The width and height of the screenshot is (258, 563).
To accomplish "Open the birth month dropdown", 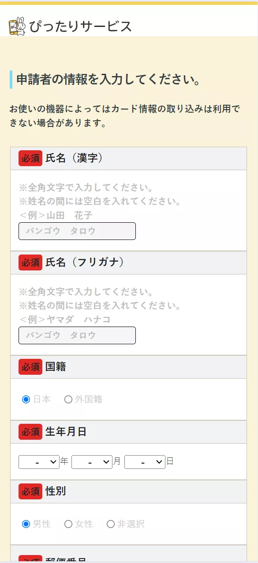I will click(92, 461).
